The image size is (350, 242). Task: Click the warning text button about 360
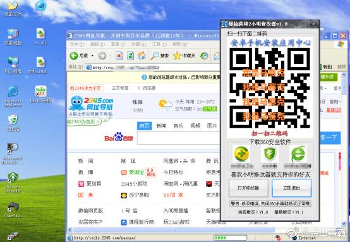270,203
